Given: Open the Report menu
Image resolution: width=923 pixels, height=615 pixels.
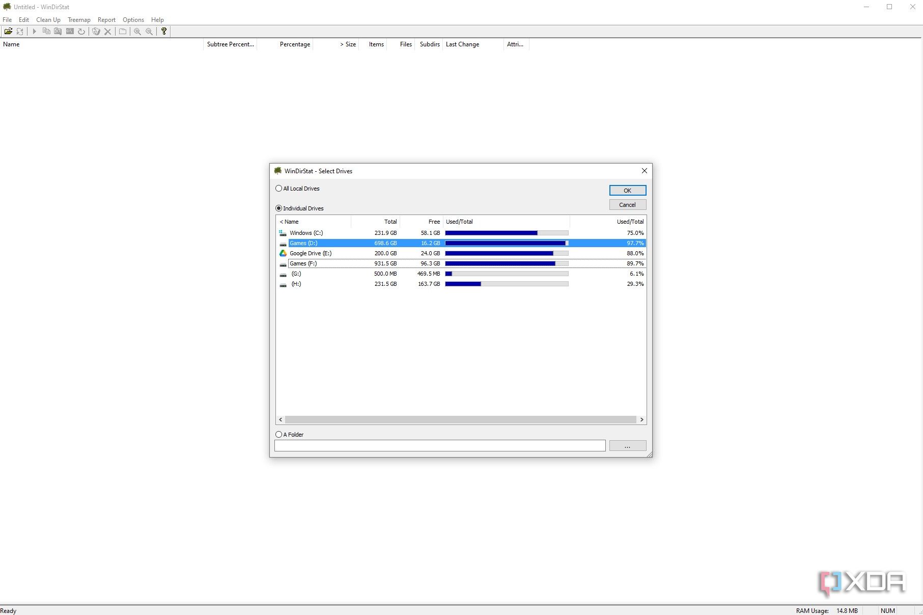Looking at the screenshot, I should (x=106, y=20).
